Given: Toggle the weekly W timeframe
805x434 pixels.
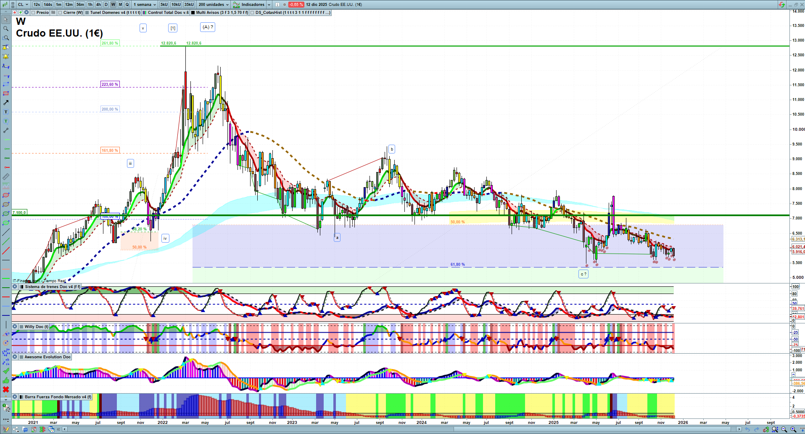Looking at the screenshot, I should pos(113,5).
